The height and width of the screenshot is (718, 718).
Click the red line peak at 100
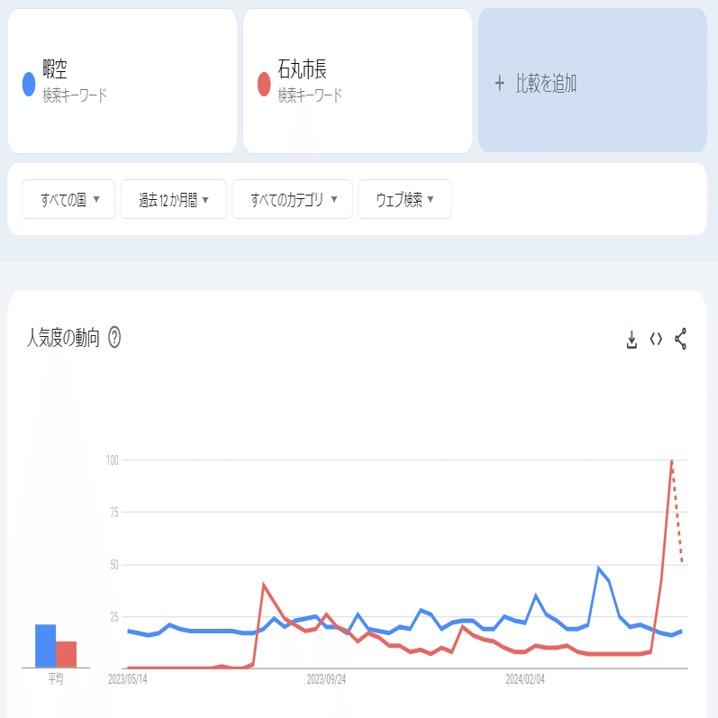click(x=672, y=460)
